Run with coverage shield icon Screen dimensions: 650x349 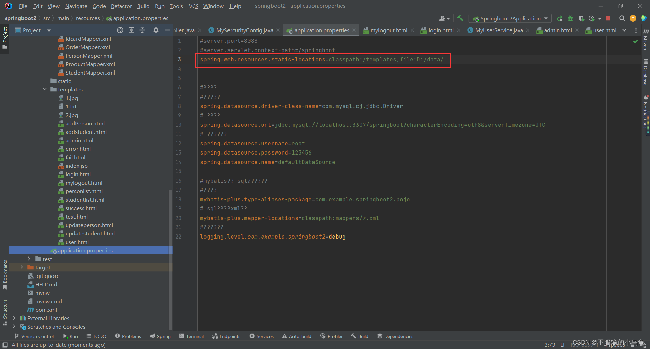pyautogui.click(x=581, y=18)
